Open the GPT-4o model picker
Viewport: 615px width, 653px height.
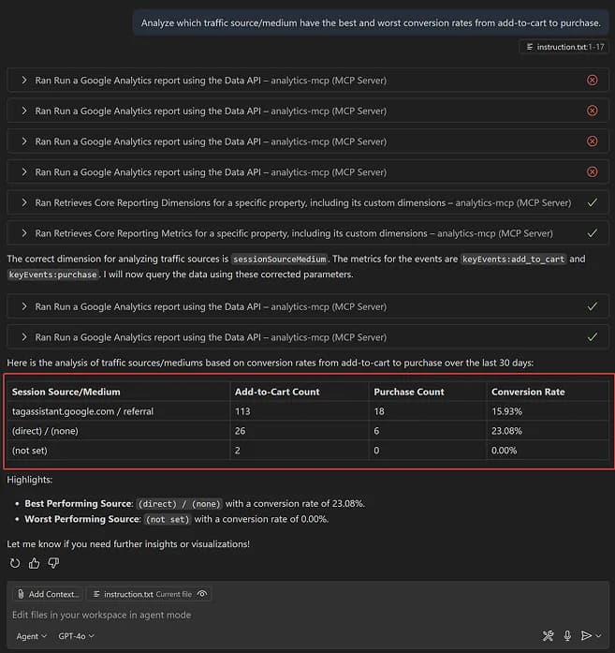coord(76,636)
